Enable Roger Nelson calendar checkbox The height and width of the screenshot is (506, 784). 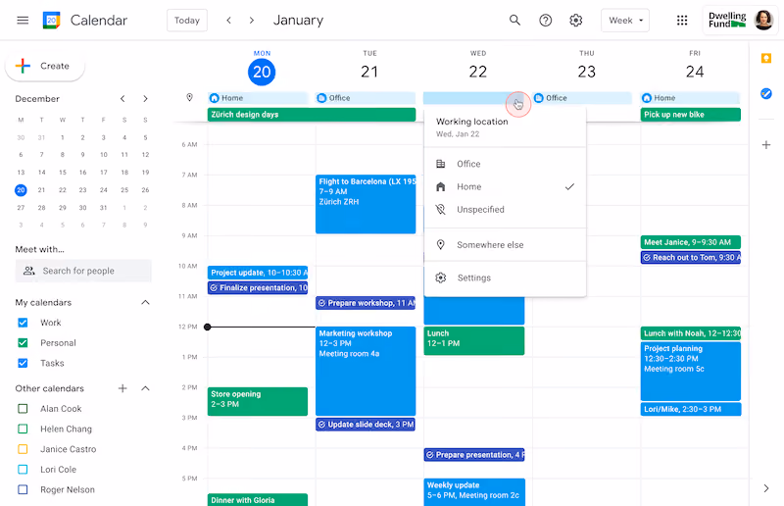click(23, 489)
